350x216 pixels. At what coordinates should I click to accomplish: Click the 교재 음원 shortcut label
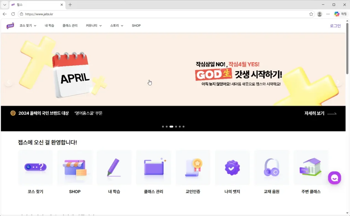(271, 192)
